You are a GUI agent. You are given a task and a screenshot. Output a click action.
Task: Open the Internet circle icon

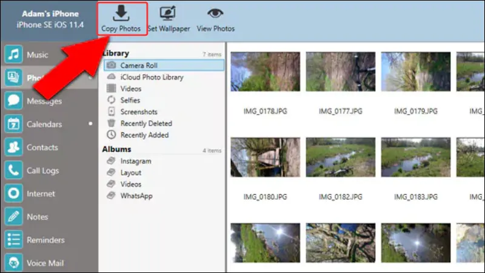pyautogui.click(x=13, y=194)
